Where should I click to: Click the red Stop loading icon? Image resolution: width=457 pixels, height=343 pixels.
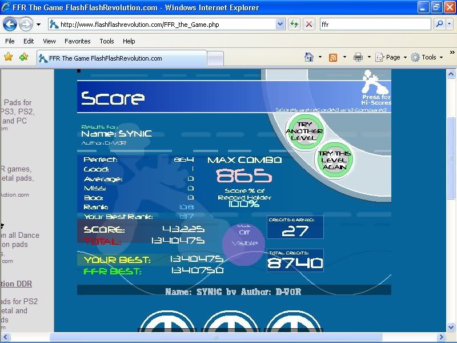(309, 25)
